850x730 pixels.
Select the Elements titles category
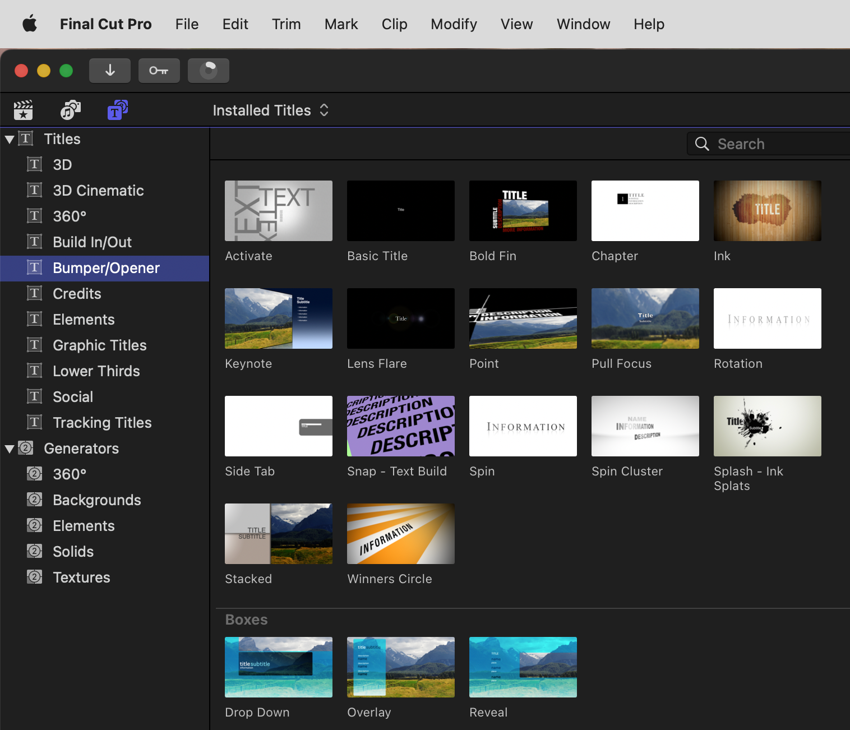click(x=105, y=320)
